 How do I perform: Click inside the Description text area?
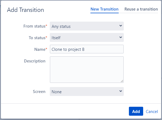(x=87, y=69)
